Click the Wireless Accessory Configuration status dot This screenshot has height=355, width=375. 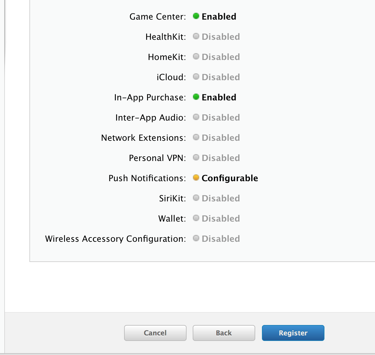pyautogui.click(x=196, y=238)
